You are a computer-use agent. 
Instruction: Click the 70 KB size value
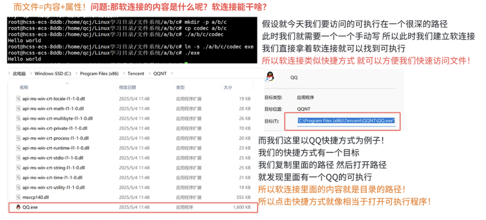coord(245,128)
